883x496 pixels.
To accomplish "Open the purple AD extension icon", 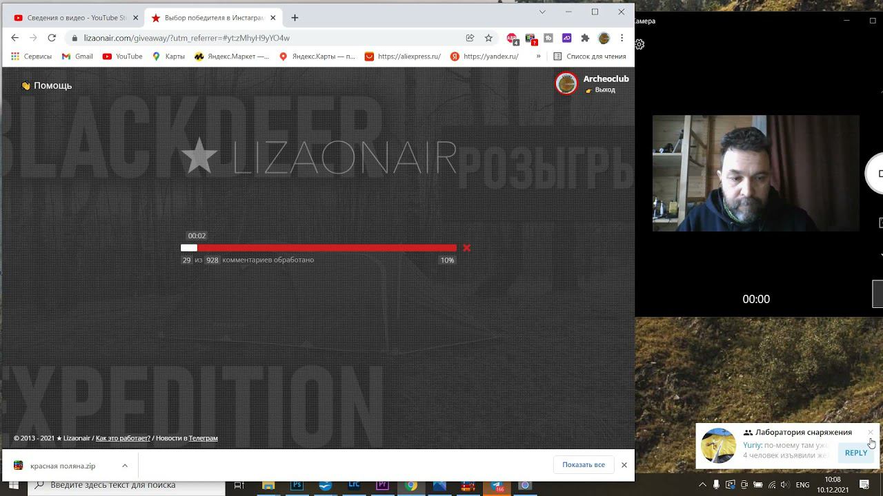I will [566, 38].
